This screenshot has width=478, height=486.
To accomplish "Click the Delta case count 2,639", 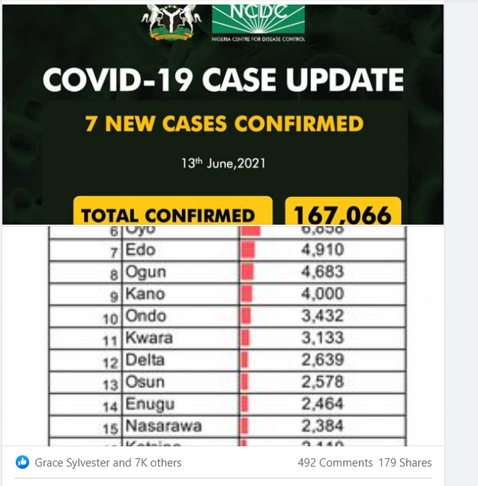I will coord(323,360).
